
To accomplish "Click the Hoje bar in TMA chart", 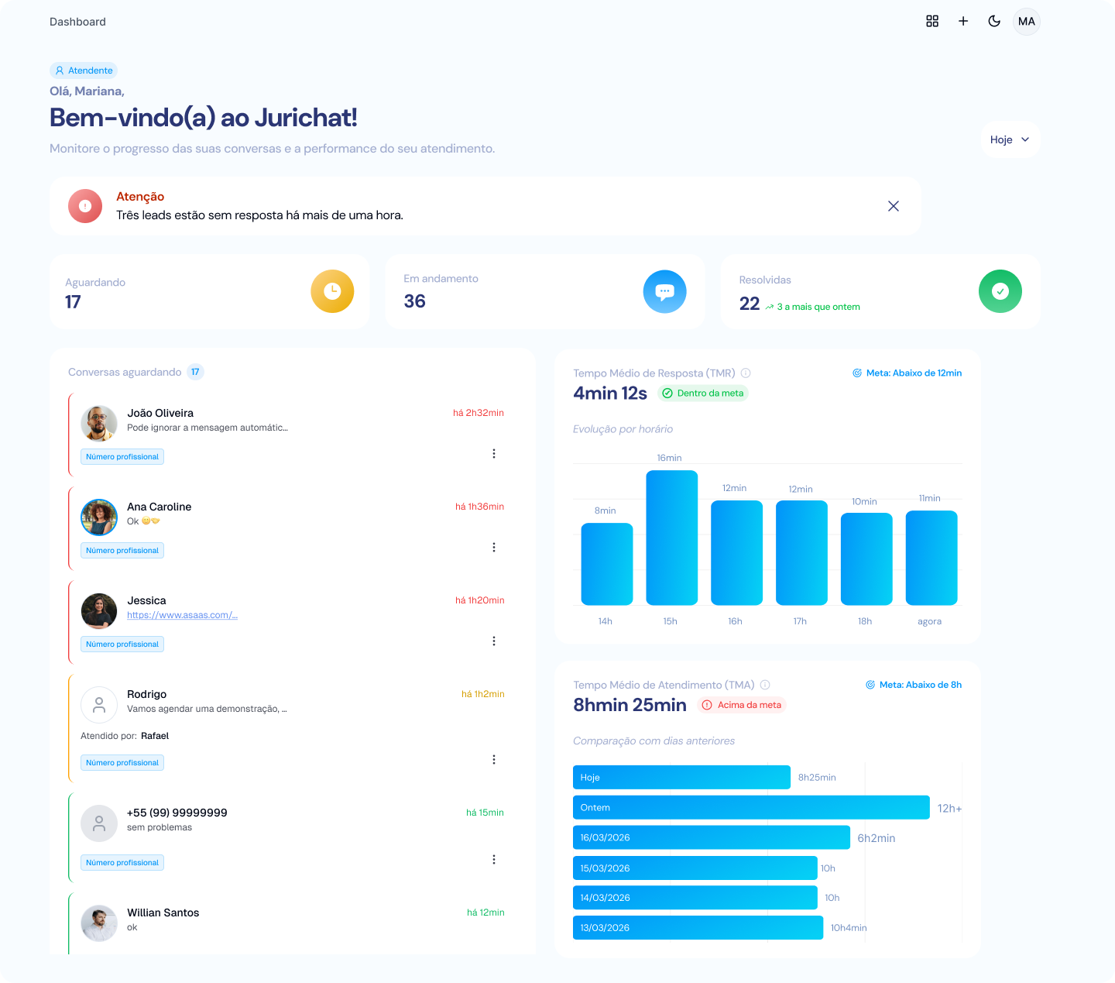I will 681,778.
